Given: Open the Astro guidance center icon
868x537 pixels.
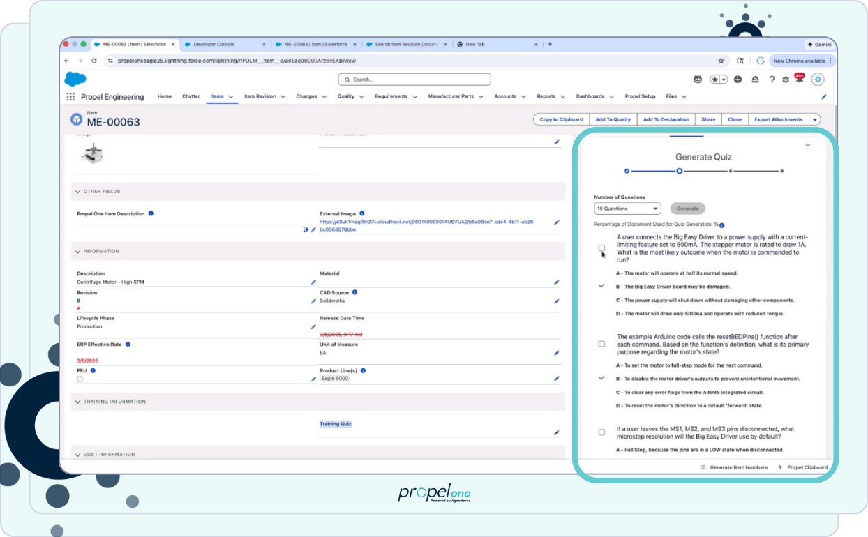Looking at the screenshot, I should coord(697,80).
